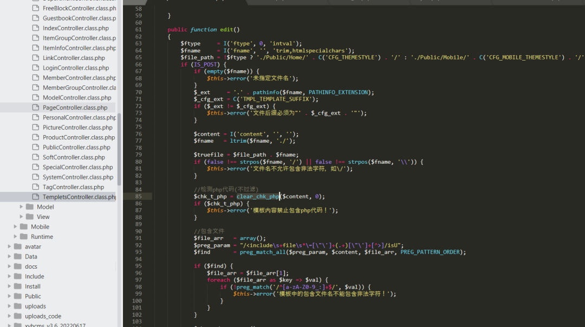The image size is (585, 327).
Task: Click folder icon of Public
Action: [x=18, y=296]
